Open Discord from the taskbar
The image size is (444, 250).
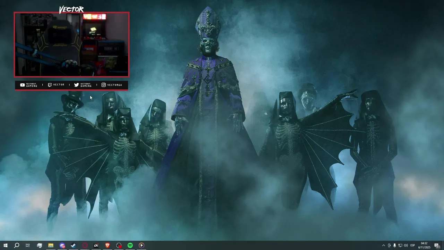62,245
